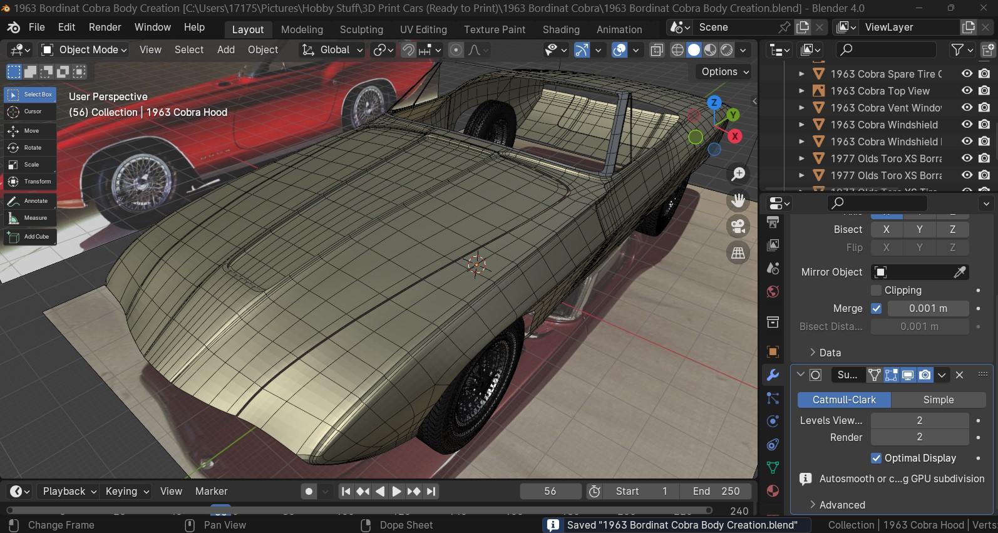
Task: Open the Playback dropdown
Action: point(69,492)
